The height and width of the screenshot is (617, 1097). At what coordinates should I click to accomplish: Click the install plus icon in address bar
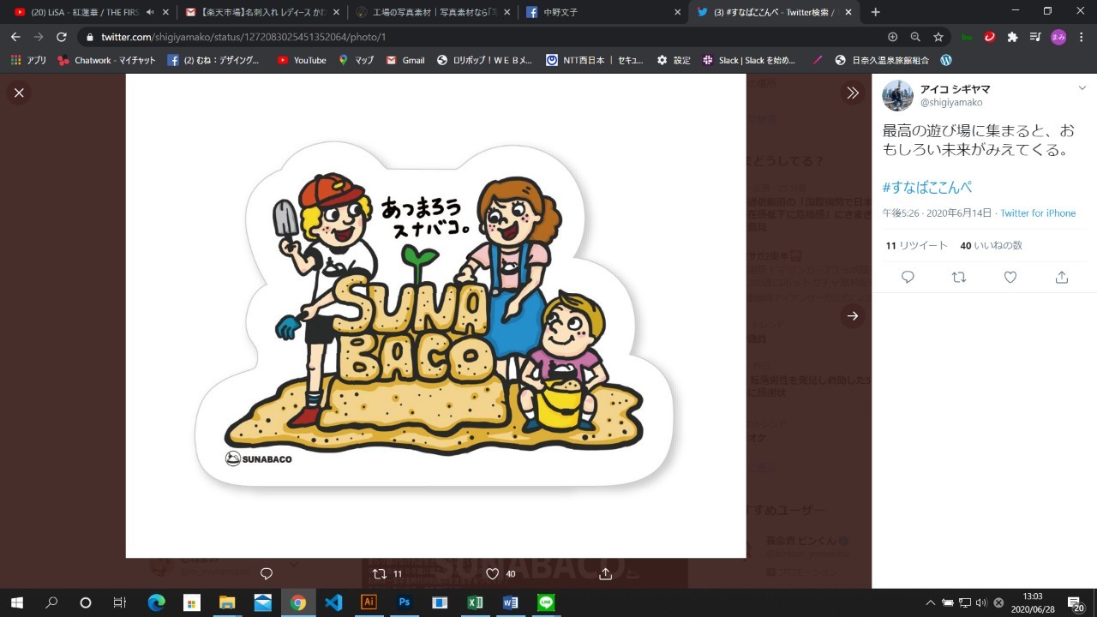coord(892,37)
